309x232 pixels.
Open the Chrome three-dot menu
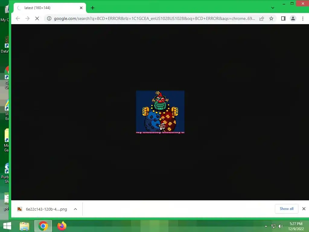tap(303, 18)
